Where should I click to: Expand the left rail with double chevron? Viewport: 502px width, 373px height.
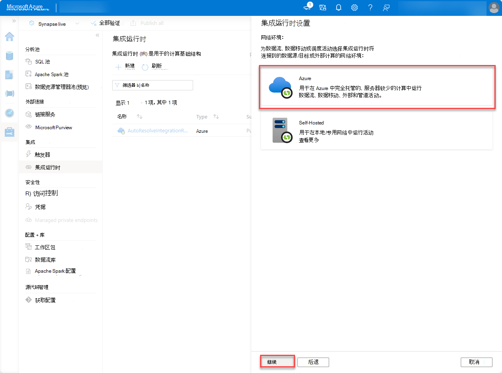coord(14,21)
